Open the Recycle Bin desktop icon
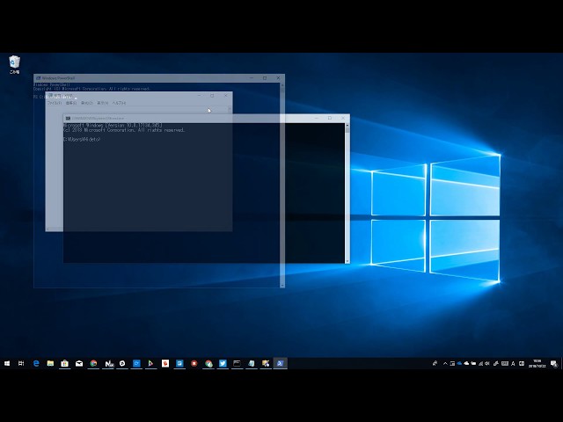 tap(14, 63)
